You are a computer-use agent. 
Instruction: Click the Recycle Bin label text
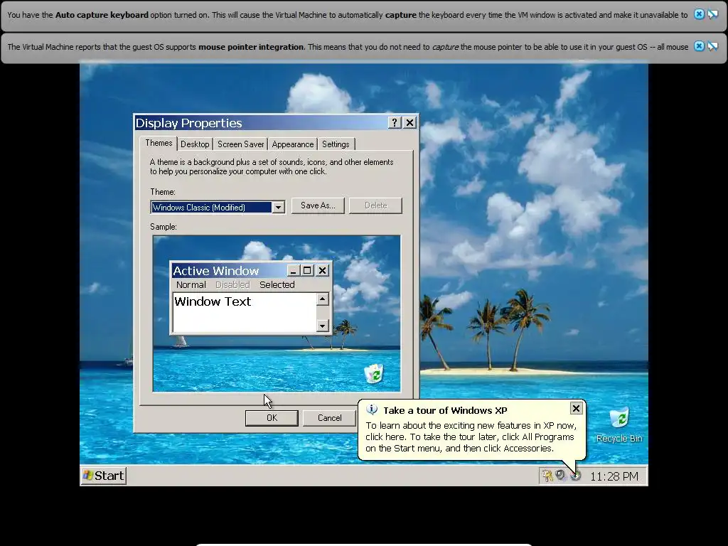coord(619,438)
